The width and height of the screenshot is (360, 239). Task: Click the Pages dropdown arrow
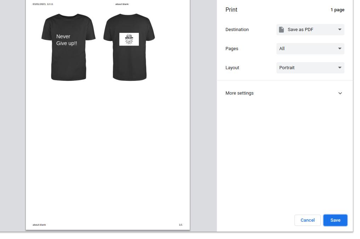click(339, 48)
